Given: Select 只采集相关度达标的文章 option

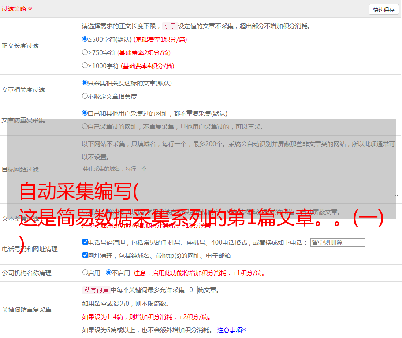Looking at the screenshot, I should (x=85, y=83).
